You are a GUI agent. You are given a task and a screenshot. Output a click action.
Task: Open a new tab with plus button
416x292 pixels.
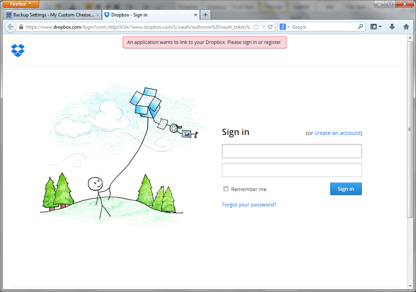pos(205,15)
